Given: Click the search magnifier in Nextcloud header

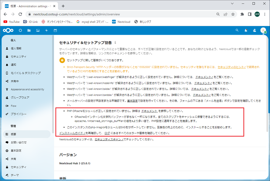Looking at the screenshot, I should tap(237, 30).
